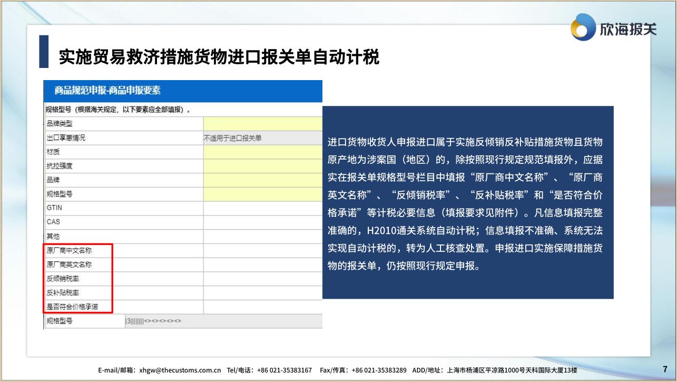Click the yellow 品牌类型 input field

262,124
